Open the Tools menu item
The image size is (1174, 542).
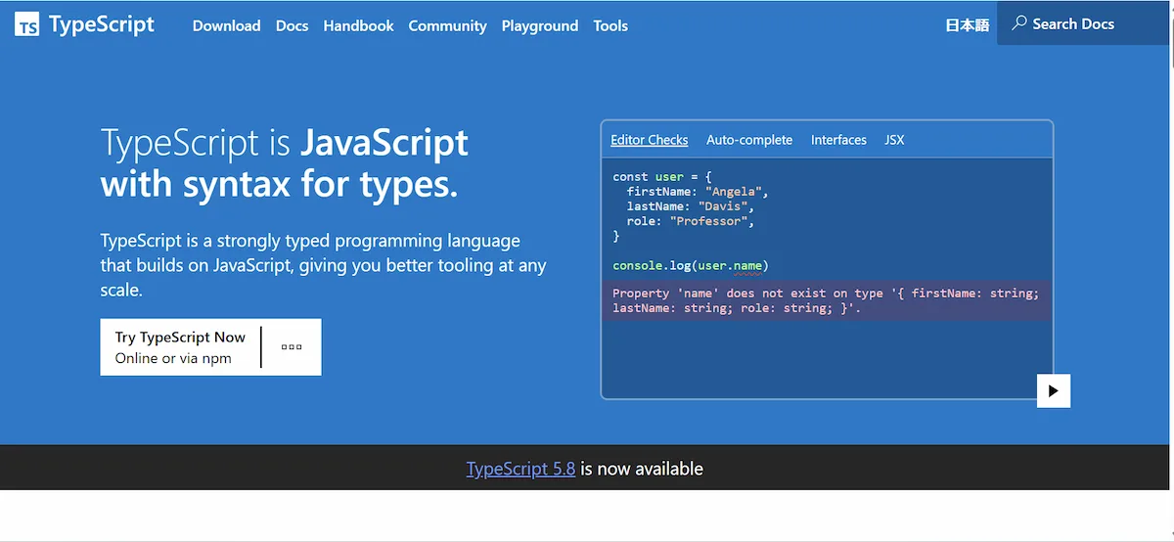tap(610, 25)
